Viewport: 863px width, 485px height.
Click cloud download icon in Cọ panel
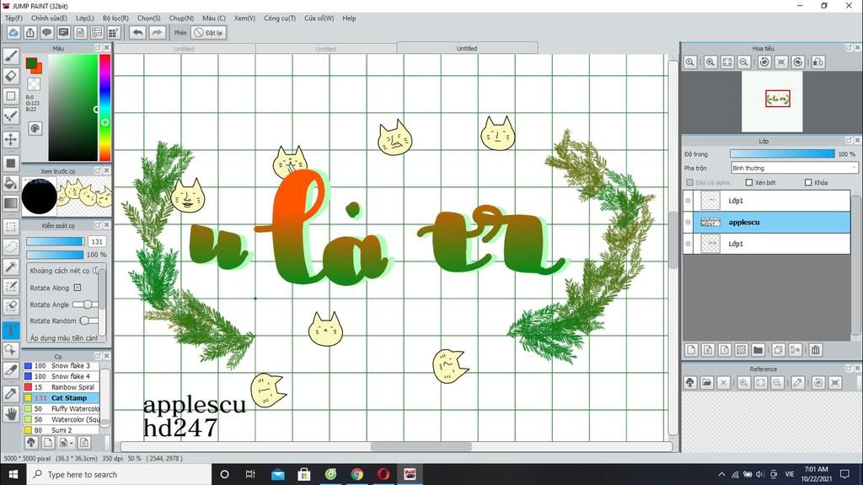point(31,442)
